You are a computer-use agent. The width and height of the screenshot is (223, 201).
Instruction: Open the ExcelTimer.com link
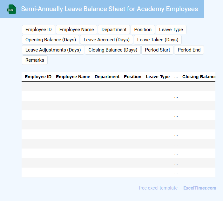(x=200, y=188)
